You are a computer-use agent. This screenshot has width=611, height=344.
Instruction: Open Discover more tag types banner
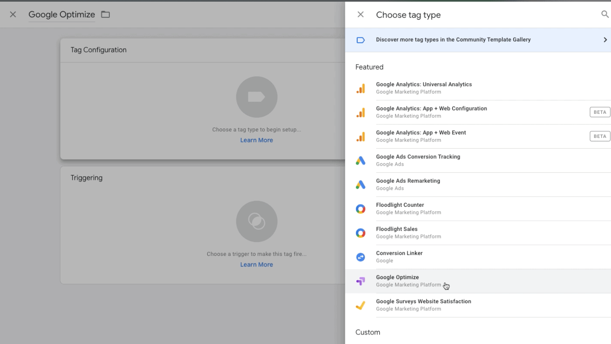tap(478, 40)
